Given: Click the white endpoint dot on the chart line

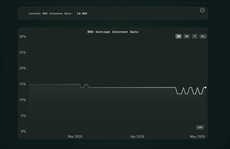Looking at the screenshot, I should [206, 87].
